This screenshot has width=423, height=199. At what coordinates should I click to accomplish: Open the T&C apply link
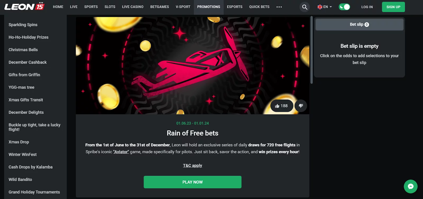pyautogui.click(x=192, y=165)
